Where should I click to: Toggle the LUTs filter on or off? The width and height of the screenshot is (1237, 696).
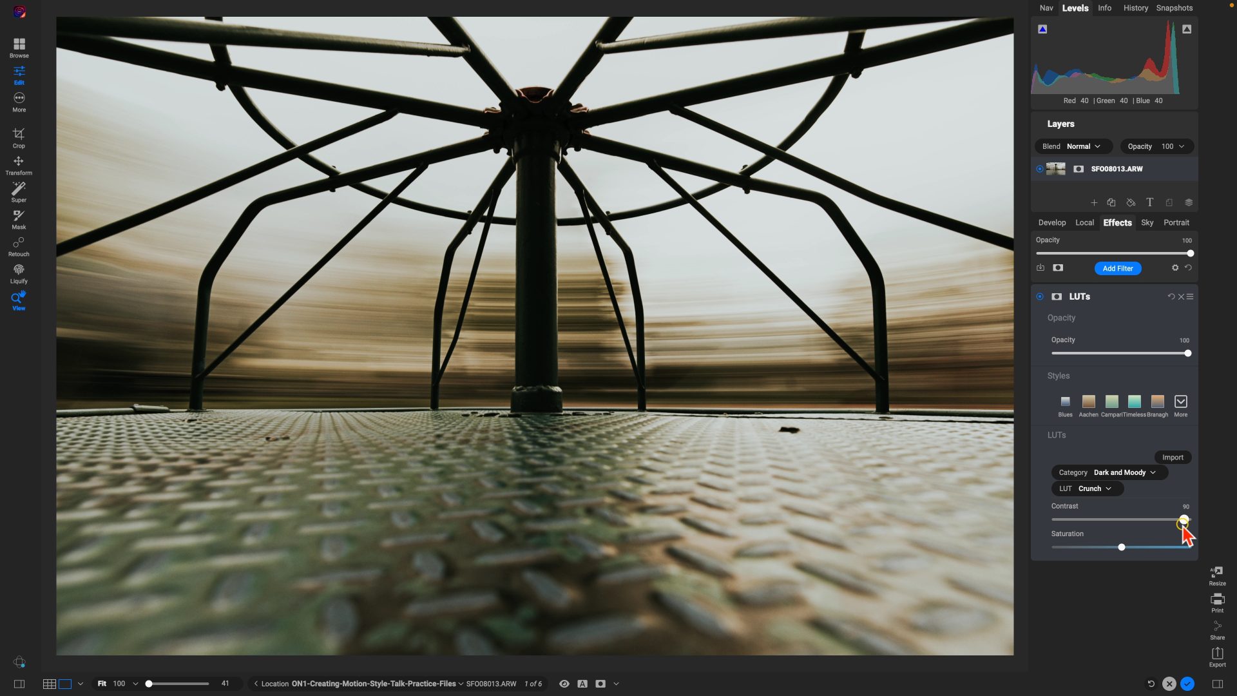[1039, 296]
